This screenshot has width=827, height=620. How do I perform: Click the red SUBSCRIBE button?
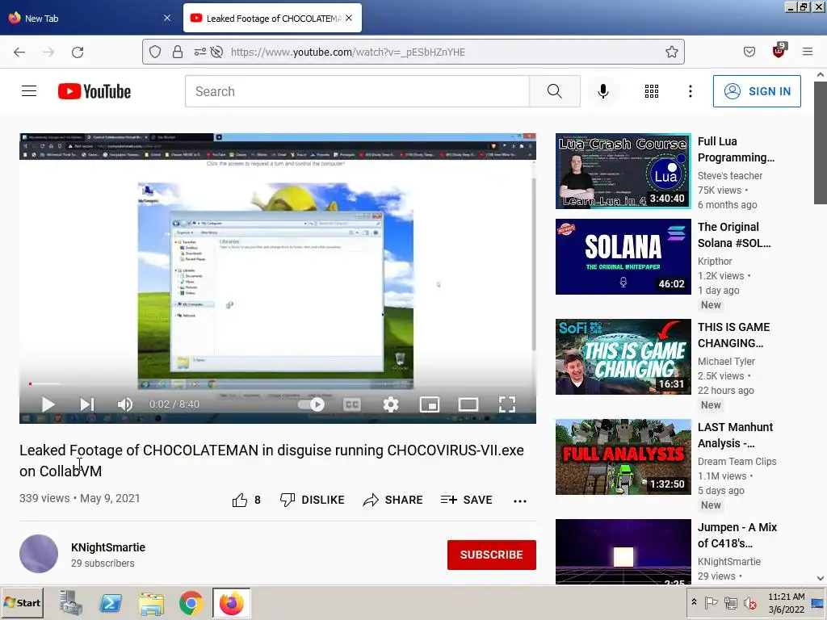click(492, 555)
